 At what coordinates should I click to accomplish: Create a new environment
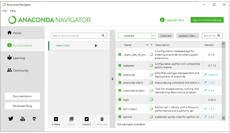tap(56, 121)
